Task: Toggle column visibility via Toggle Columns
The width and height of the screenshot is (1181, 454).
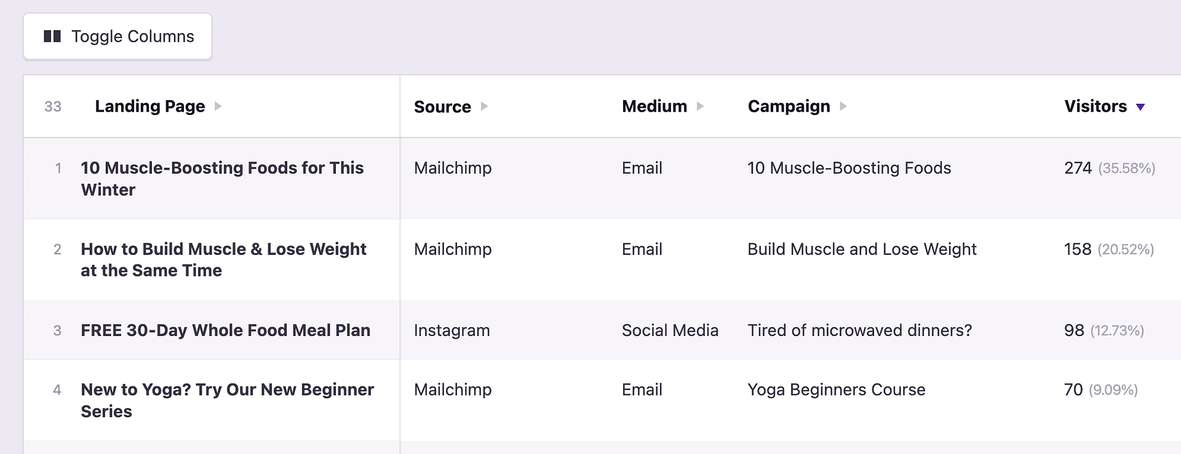Action: tap(117, 36)
